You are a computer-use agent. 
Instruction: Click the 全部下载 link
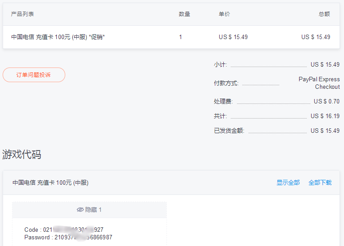pyautogui.click(x=320, y=183)
